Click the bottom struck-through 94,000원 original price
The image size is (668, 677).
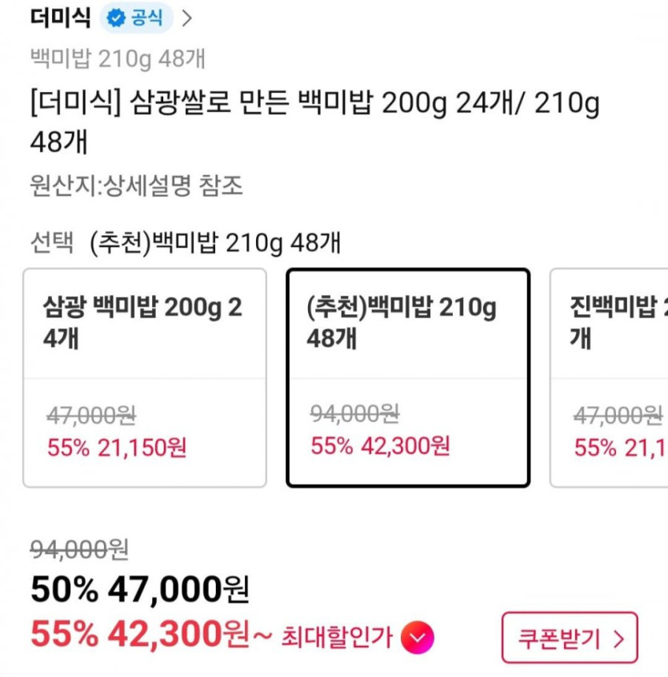pos(79,549)
